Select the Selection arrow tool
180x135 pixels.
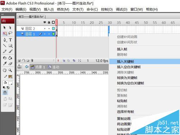coord(5,27)
